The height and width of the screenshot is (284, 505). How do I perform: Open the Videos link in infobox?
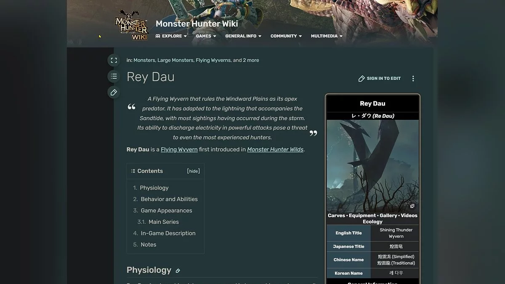point(409,215)
